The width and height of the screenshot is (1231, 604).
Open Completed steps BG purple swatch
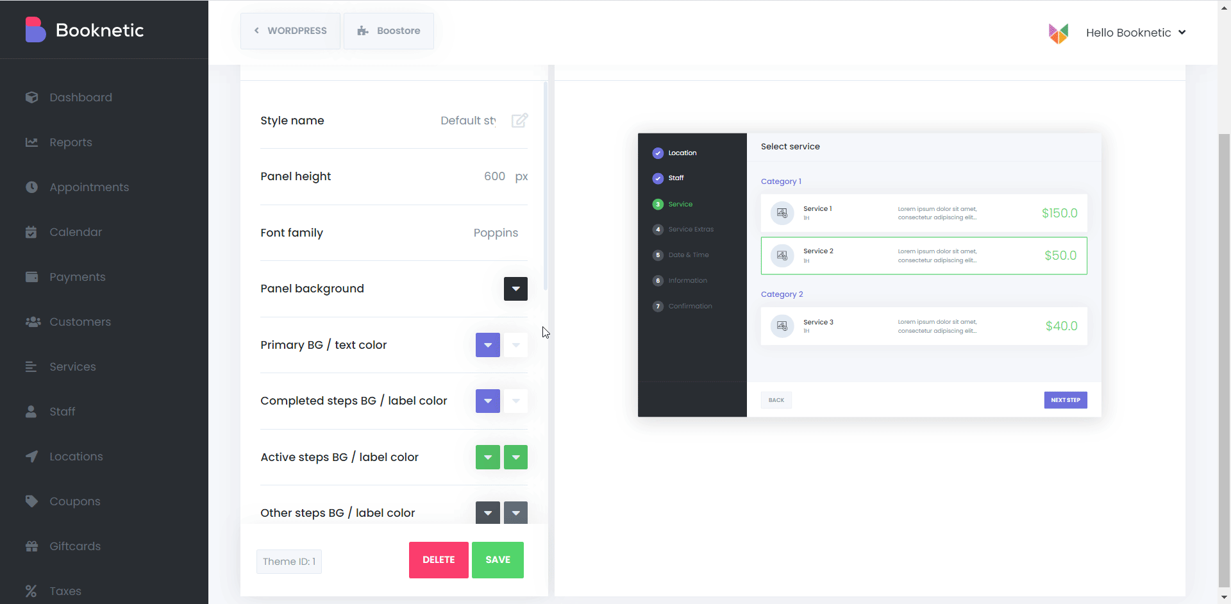[488, 401]
